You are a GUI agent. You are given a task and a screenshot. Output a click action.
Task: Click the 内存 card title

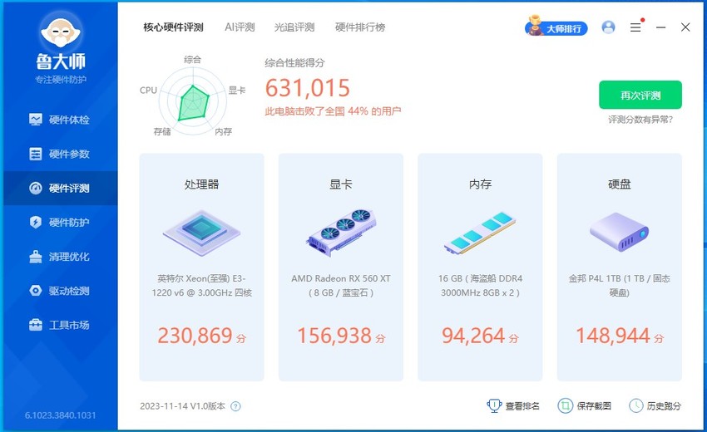coord(480,184)
